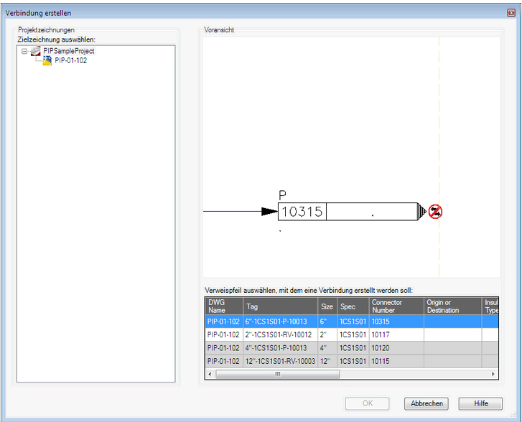The image size is (522, 422).
Task: Sort by the Tag column header
Action: pos(280,306)
